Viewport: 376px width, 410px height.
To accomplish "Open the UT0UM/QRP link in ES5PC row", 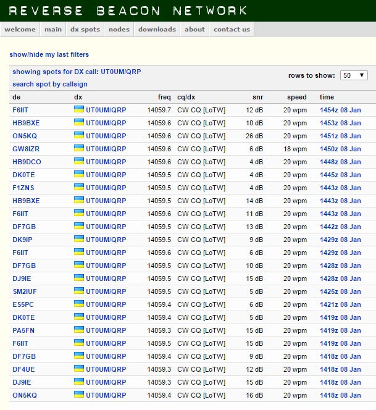I will click(106, 304).
